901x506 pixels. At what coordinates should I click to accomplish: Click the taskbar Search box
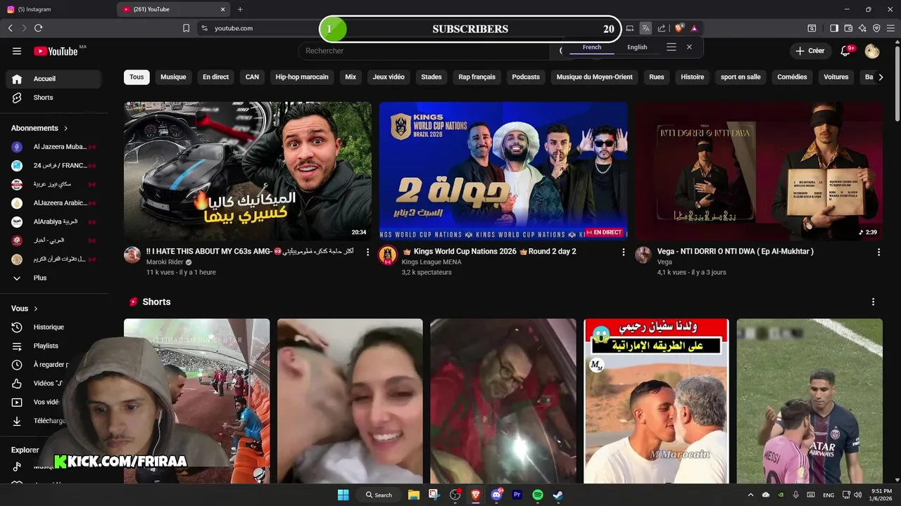(x=379, y=495)
